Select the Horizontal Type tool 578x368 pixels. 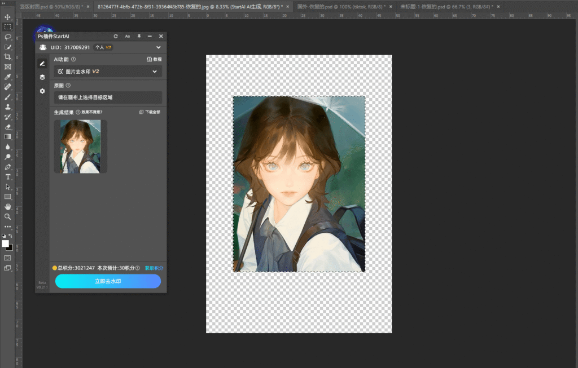pyautogui.click(x=8, y=177)
